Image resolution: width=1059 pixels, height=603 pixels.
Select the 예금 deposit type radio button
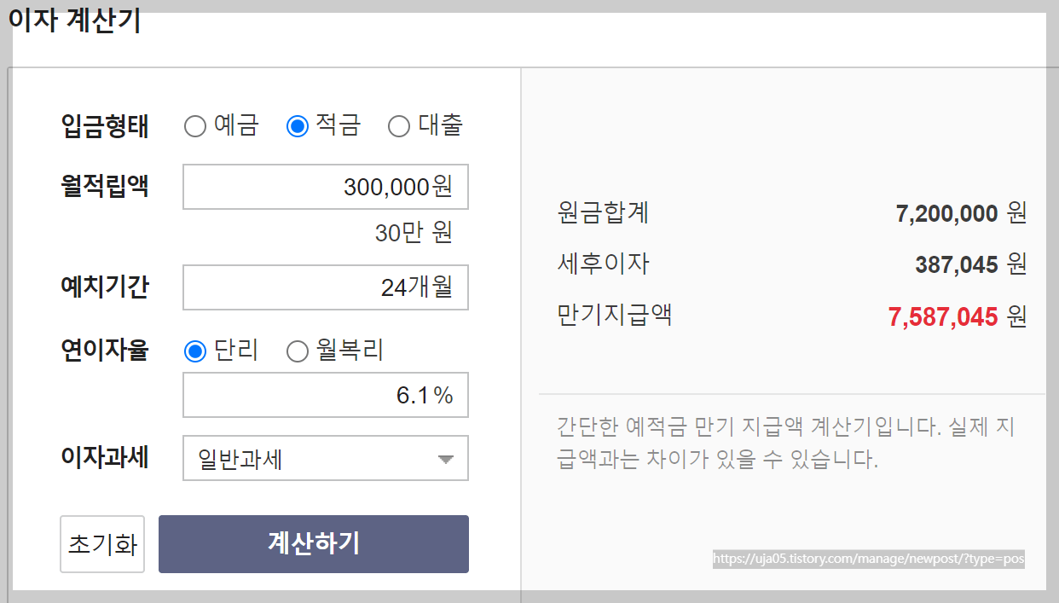(195, 125)
